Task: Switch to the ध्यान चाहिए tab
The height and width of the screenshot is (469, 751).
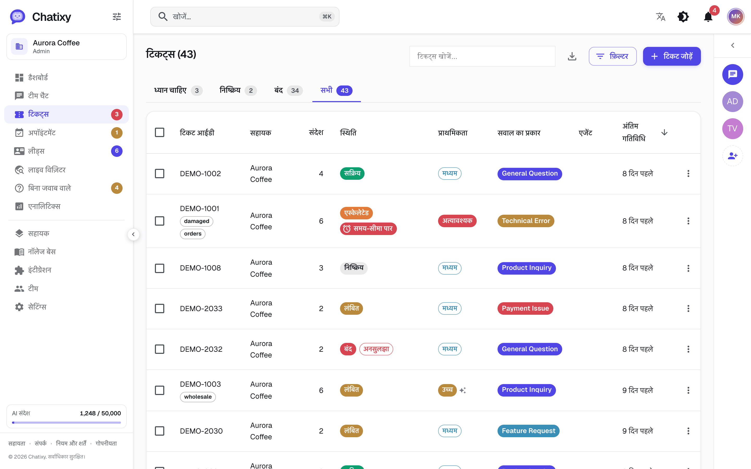Action: (x=178, y=91)
